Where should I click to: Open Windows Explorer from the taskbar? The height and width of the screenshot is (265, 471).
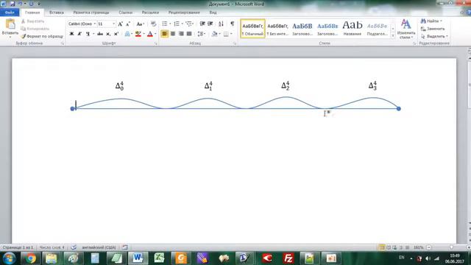click(52, 258)
